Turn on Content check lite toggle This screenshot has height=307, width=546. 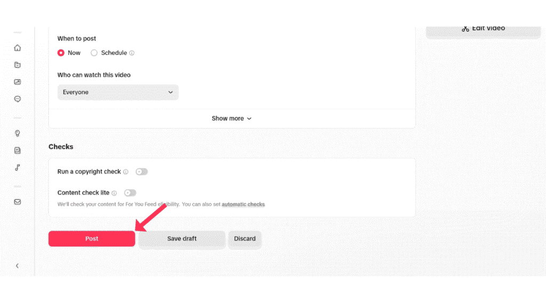[x=130, y=193]
